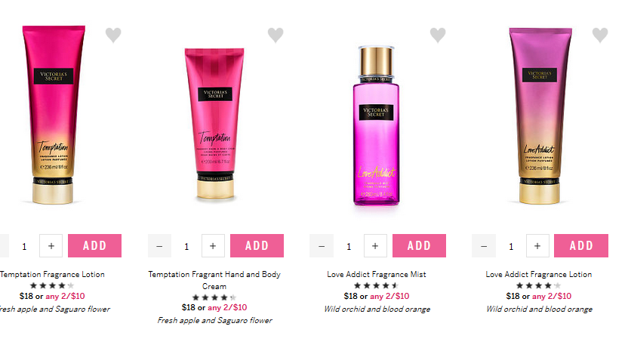Increase quantity of Love Addict Fragrance Lotion
The image size is (628, 348).
(x=537, y=246)
